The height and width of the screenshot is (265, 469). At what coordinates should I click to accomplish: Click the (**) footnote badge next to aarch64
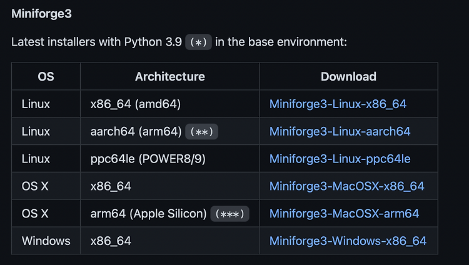201,132
